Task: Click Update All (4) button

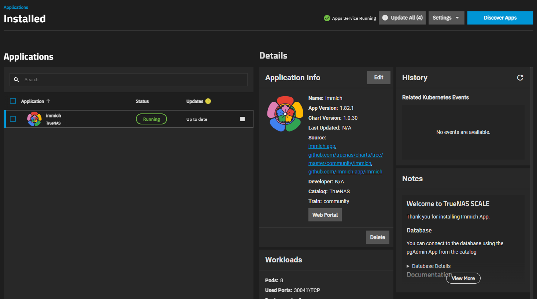Action: 402,18
